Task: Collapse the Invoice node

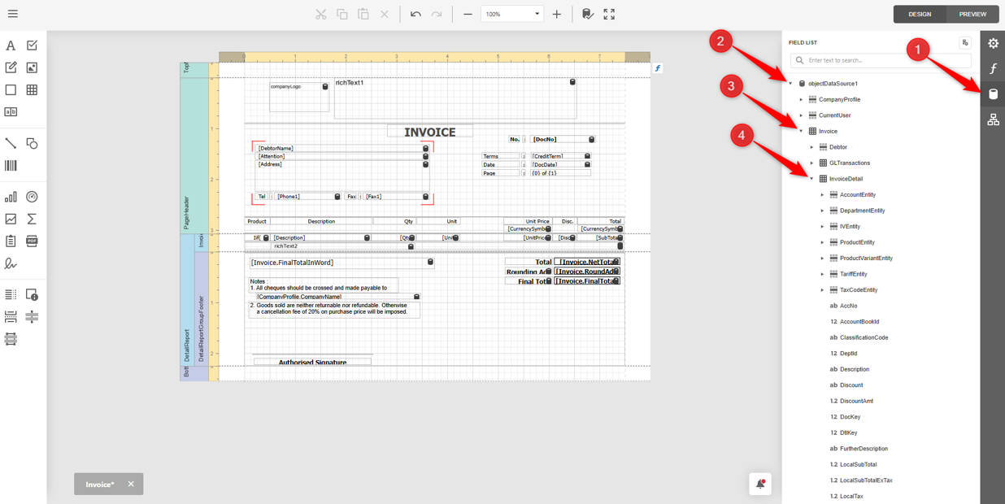Action: click(801, 131)
